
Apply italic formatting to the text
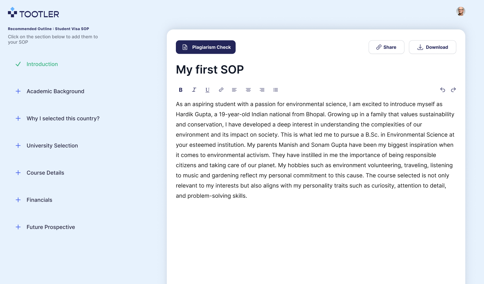point(194,90)
